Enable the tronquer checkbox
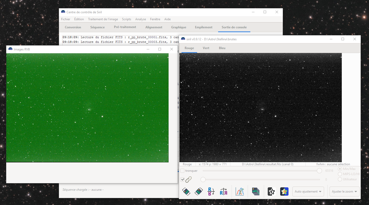The width and height of the screenshot is (369, 205). (182, 171)
